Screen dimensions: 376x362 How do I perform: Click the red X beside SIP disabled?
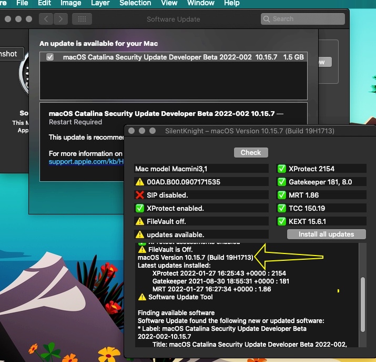pyautogui.click(x=140, y=195)
